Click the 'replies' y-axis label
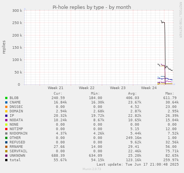184x173 pixels. (x=4, y=47)
